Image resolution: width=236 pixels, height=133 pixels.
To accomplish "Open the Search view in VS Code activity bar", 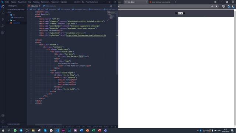I will [x=3, y=13].
